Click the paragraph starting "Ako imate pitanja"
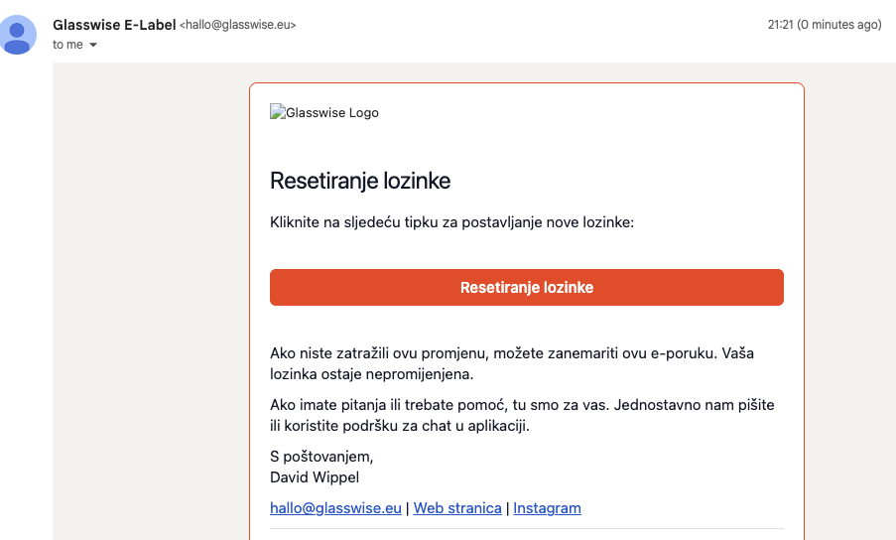 tap(522, 415)
